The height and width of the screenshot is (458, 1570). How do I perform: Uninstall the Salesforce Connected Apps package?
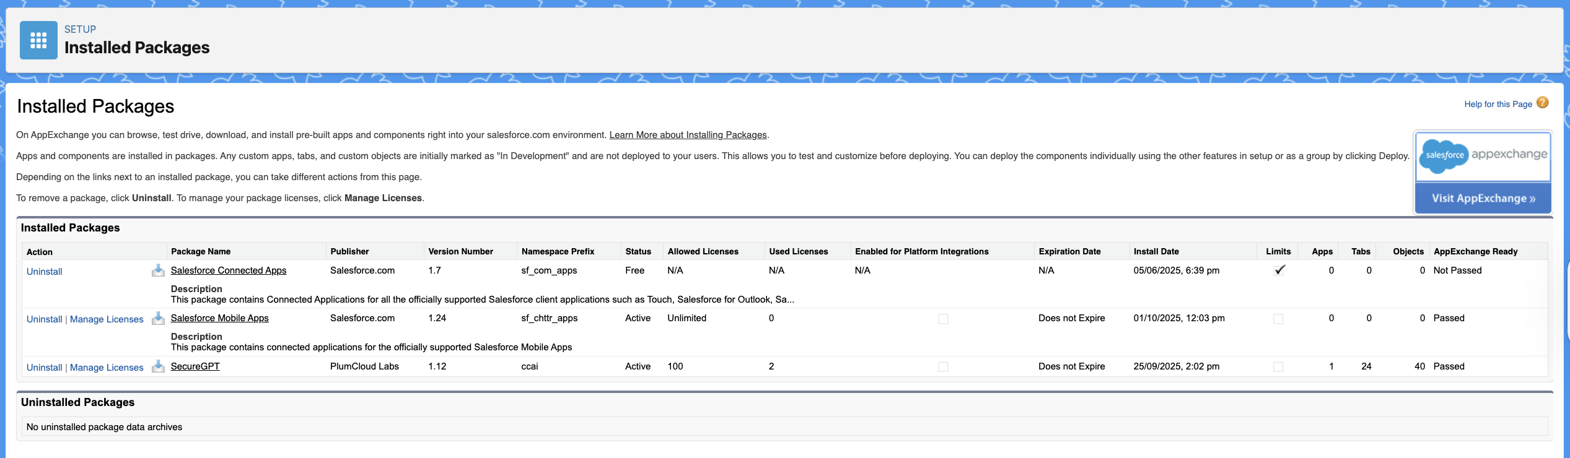45,272
